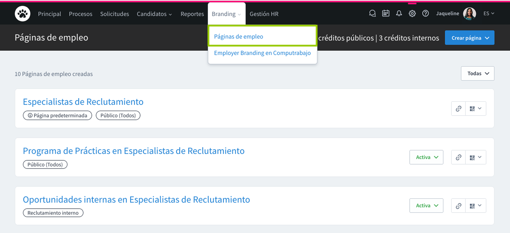Click the Página predeterminada badge

(57, 115)
